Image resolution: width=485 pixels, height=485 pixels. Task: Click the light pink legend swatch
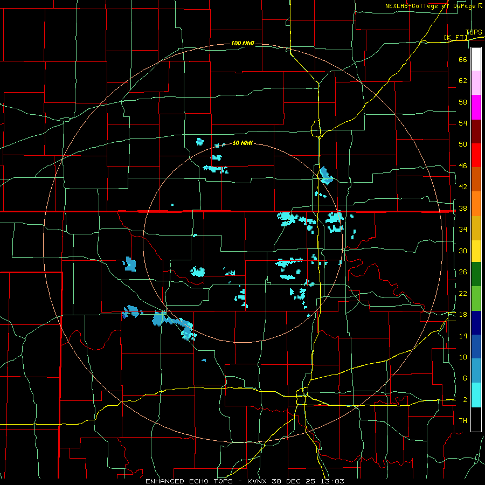coord(476,82)
